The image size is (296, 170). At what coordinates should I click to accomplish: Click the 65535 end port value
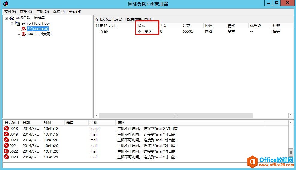(x=188, y=31)
